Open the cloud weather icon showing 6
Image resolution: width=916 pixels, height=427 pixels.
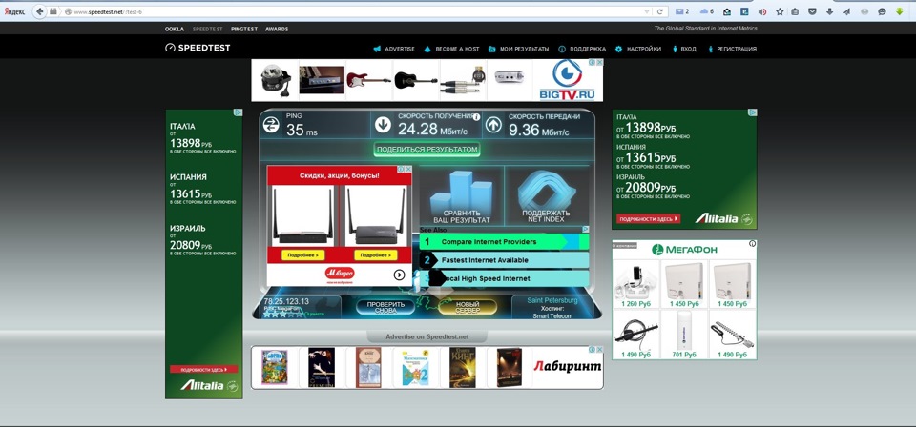pos(706,11)
